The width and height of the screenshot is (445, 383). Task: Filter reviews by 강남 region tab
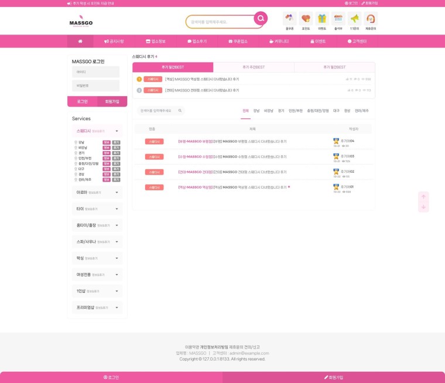point(256,111)
